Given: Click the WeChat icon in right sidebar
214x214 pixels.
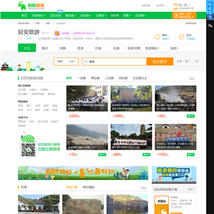Looking at the screenshot, I should pyautogui.click(x=210, y=26).
